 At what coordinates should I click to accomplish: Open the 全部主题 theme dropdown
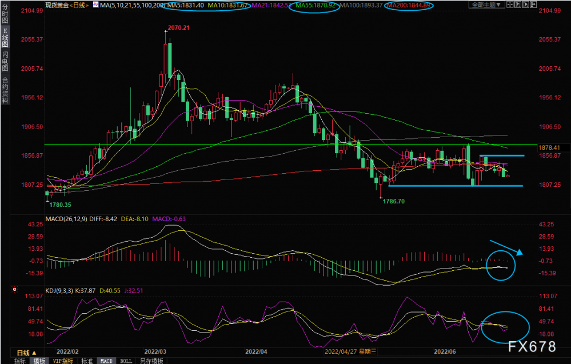pyautogui.click(x=487, y=5)
